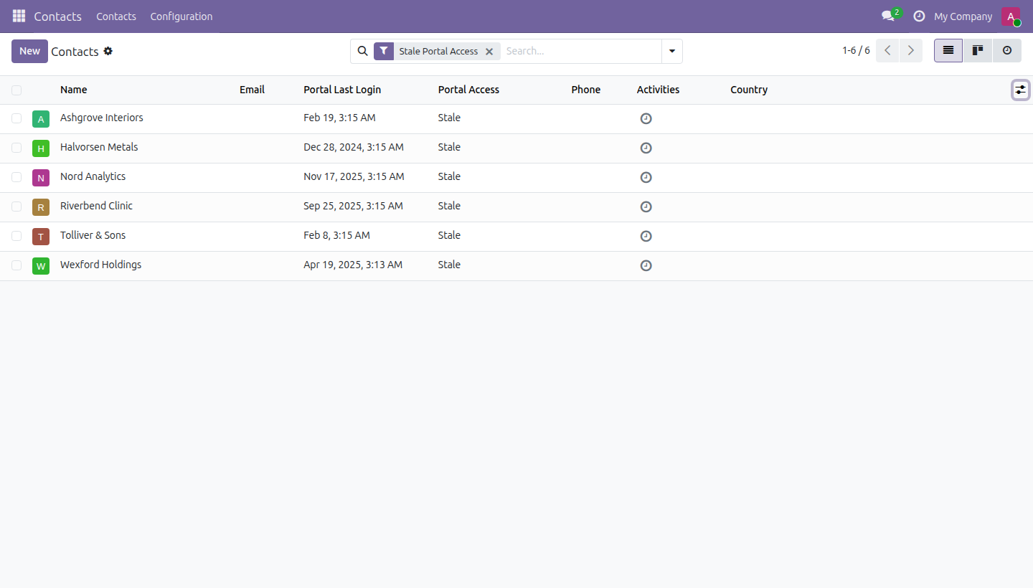Select the Nord Analytics row checkbox

point(16,177)
